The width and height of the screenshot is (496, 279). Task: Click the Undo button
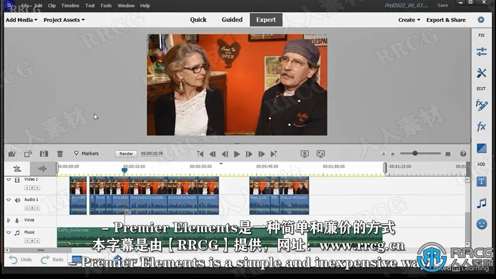coord(21,260)
